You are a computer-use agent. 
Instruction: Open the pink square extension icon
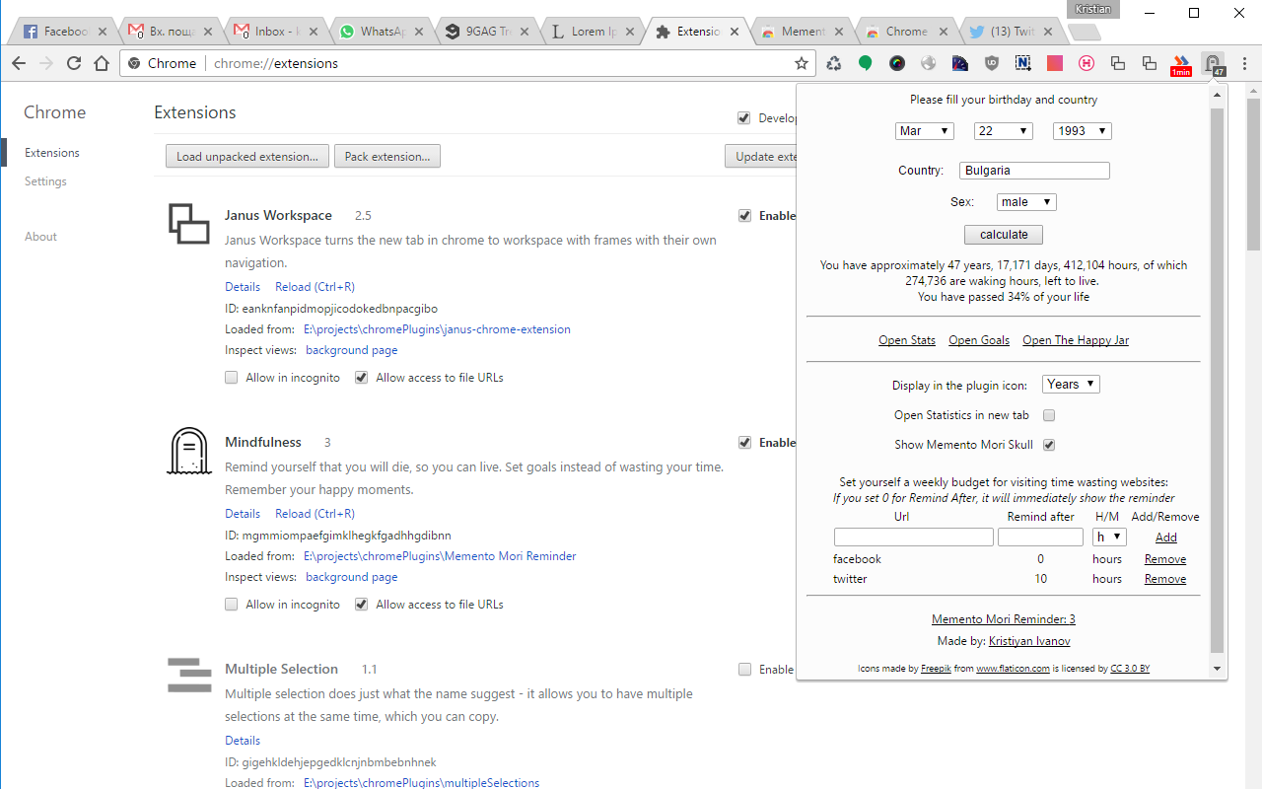click(1054, 61)
